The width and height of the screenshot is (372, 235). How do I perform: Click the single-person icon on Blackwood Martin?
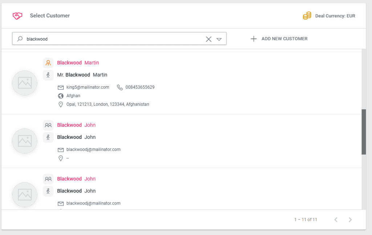coord(48,63)
